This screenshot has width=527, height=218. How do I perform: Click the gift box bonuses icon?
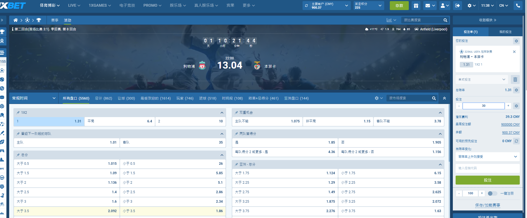pyautogui.click(x=416, y=6)
